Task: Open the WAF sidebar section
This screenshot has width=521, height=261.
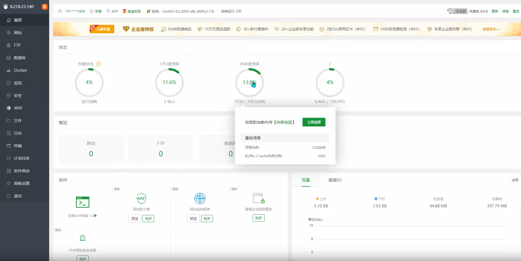Action: point(18,108)
